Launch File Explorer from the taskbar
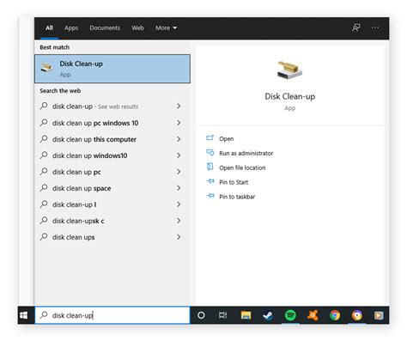This screenshot has height=341, width=407. click(246, 315)
